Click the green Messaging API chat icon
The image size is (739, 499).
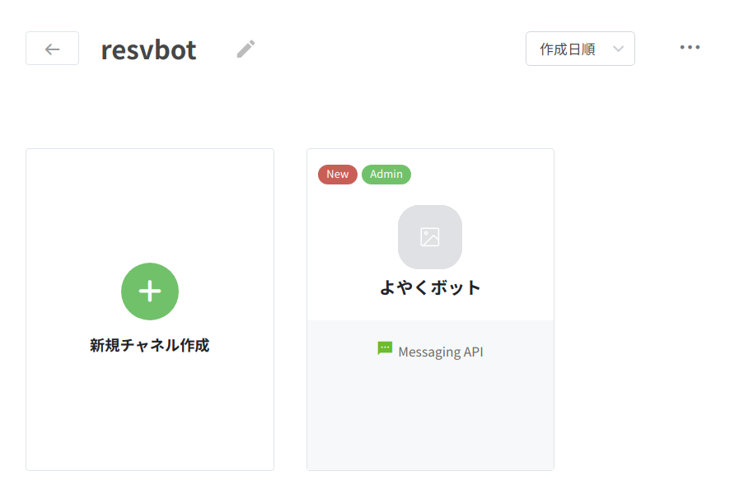coord(385,348)
